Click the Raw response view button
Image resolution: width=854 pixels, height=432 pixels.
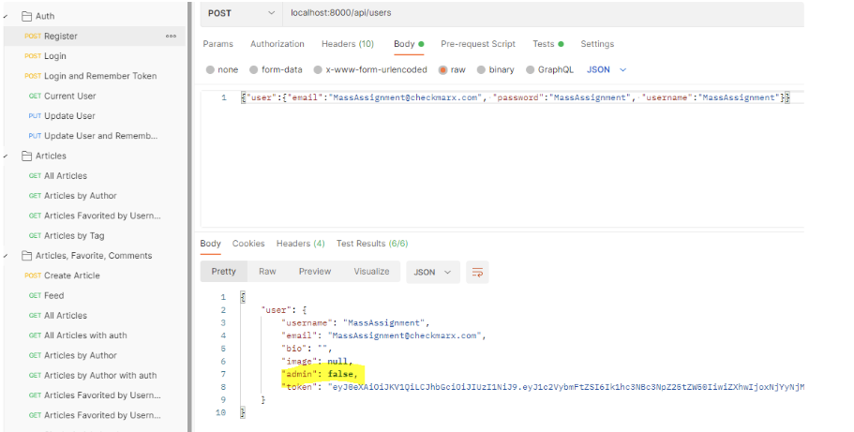pyautogui.click(x=267, y=272)
